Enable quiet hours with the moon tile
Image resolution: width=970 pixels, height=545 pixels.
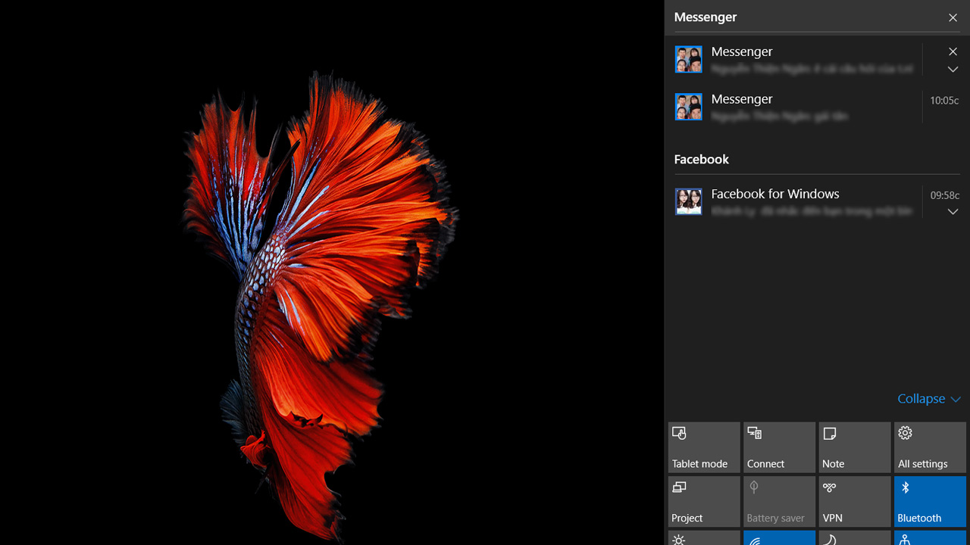click(855, 538)
